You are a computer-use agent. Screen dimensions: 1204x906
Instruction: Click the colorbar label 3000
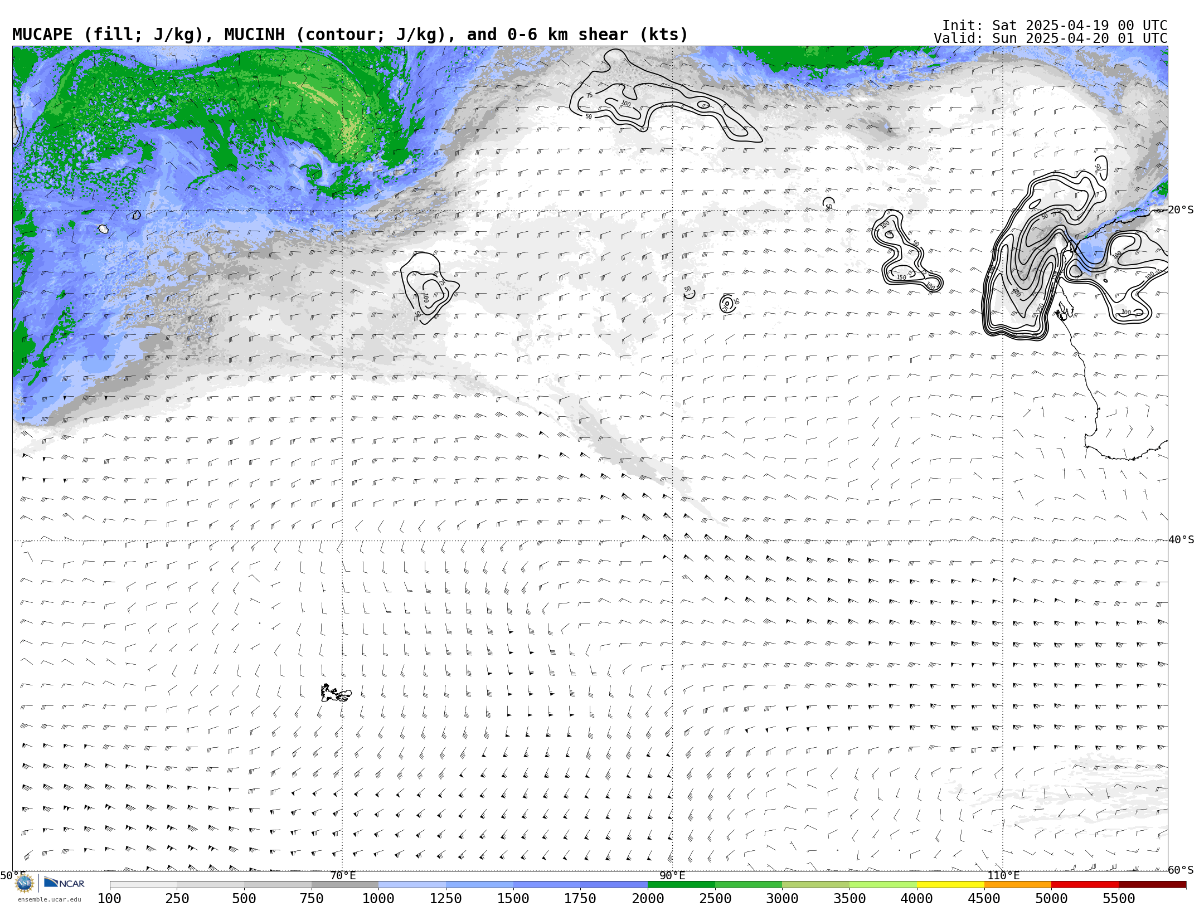(783, 899)
